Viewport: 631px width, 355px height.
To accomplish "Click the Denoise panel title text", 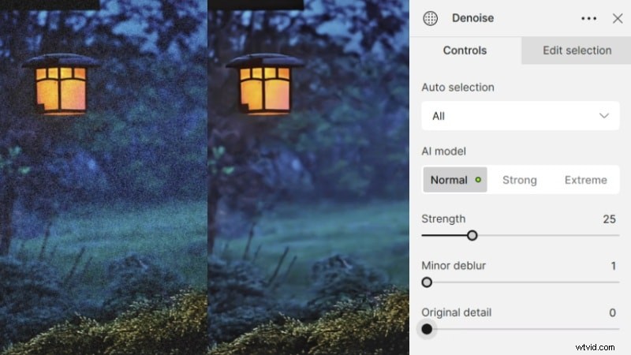I will click(472, 18).
